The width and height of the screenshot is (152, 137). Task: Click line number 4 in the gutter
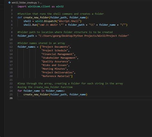(x=12, y=18)
